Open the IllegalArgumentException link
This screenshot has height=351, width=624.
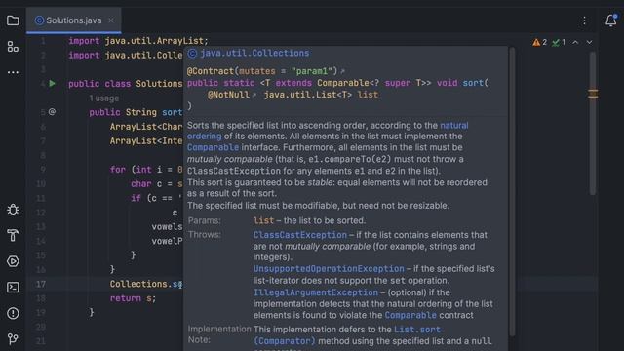316,292
